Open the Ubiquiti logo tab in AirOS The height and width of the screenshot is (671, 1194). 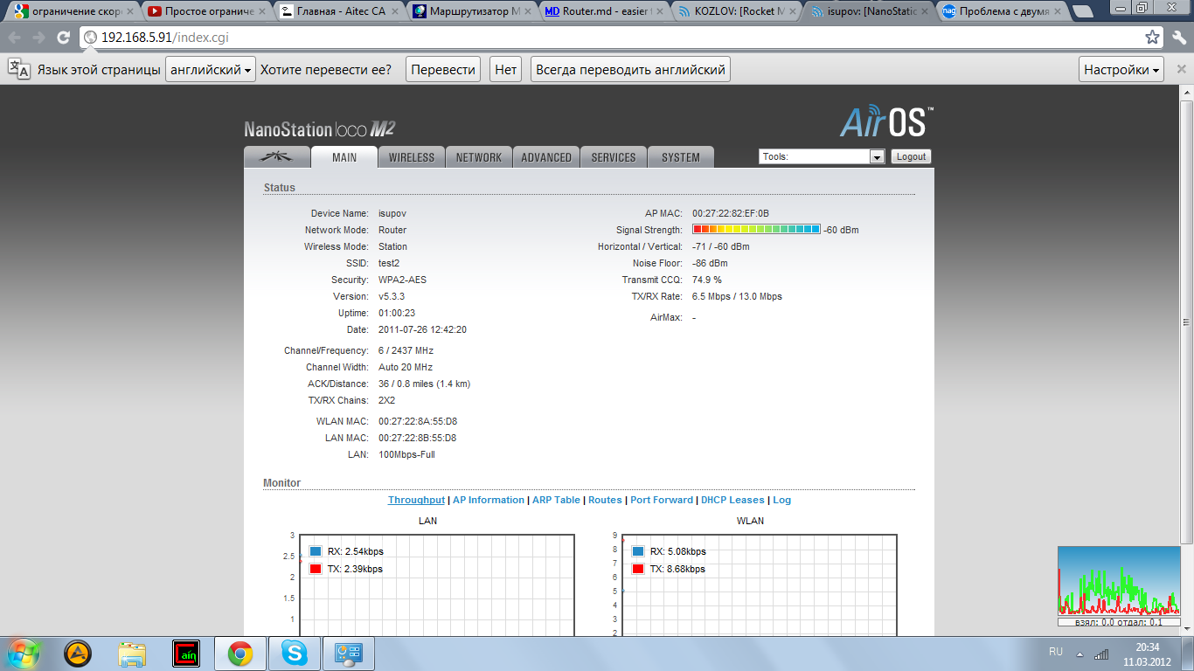tap(277, 157)
